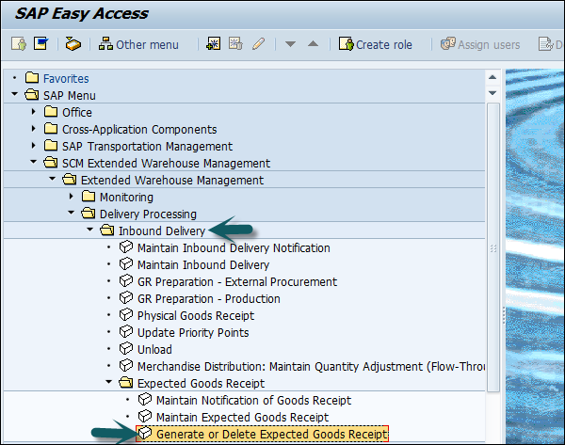This screenshot has width=565, height=445.
Task: Click the Assign users button
Action: 480,44
